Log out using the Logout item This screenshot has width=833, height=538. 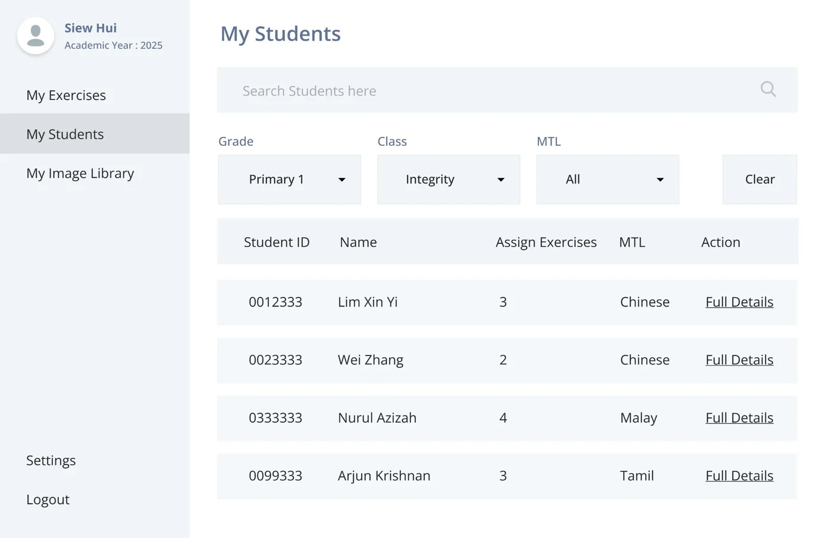tap(48, 499)
